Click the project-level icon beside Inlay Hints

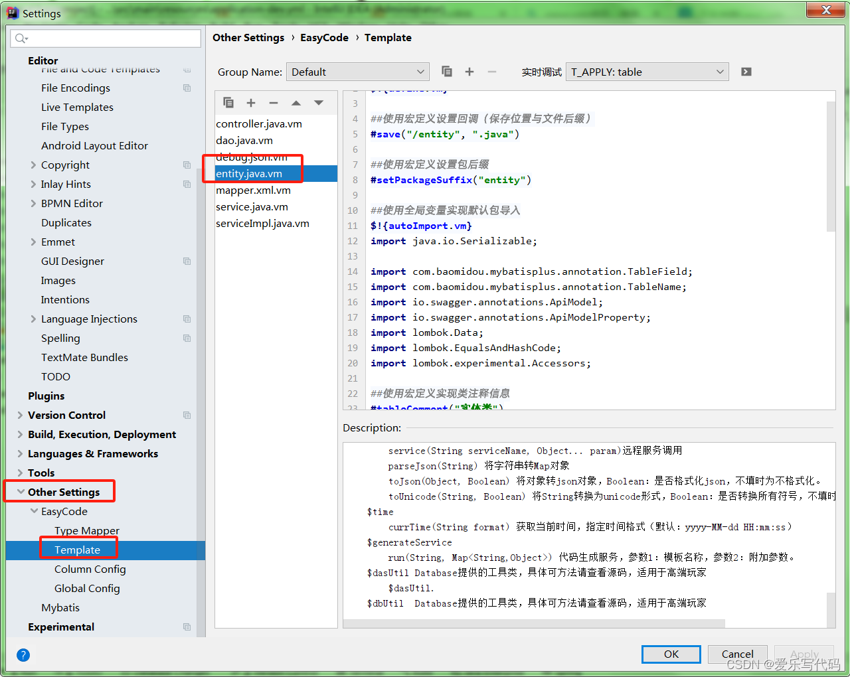[187, 184]
